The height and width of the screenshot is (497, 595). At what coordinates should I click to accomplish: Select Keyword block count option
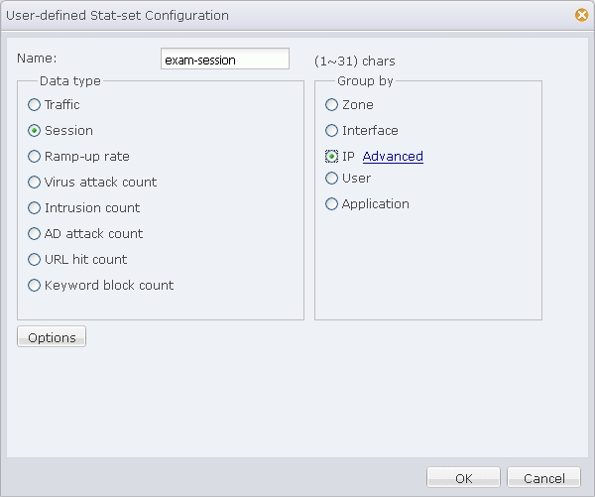pos(35,285)
